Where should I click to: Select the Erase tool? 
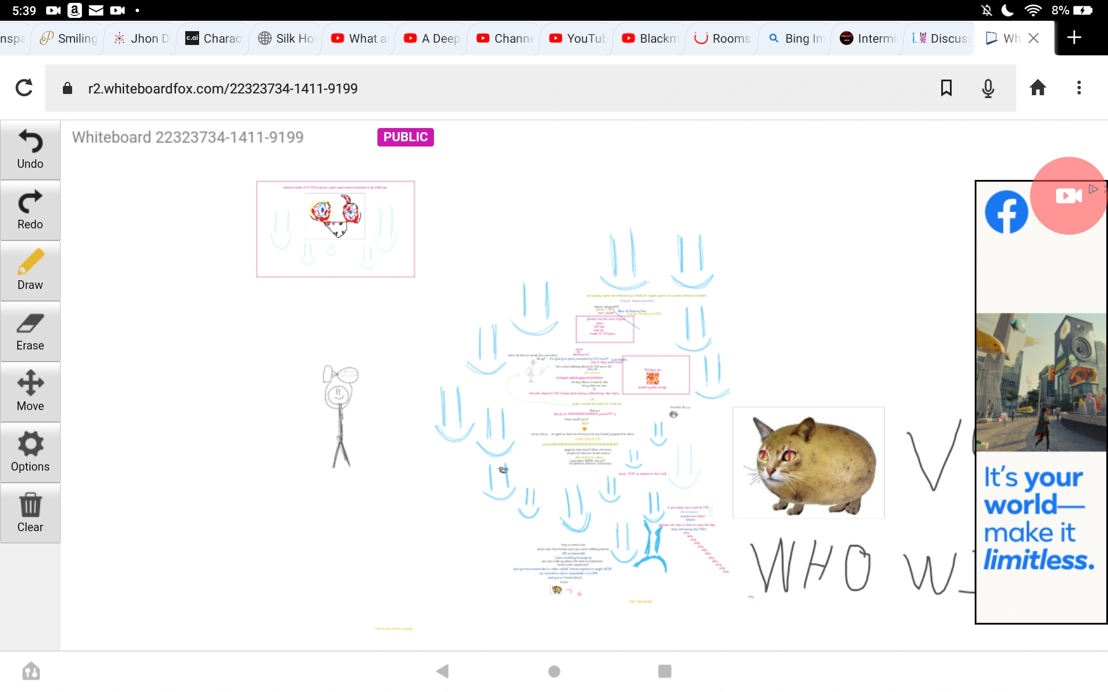click(30, 332)
